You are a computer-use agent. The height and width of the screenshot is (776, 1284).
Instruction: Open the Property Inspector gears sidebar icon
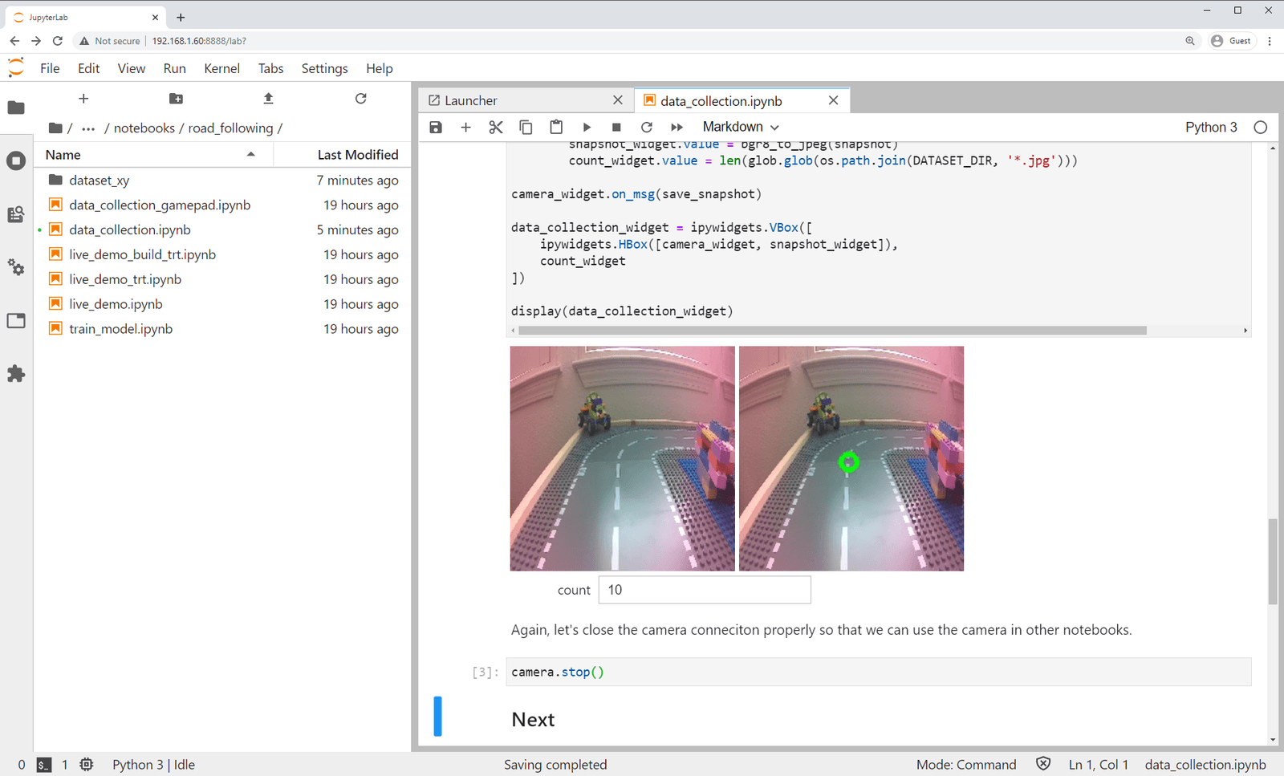coord(16,267)
